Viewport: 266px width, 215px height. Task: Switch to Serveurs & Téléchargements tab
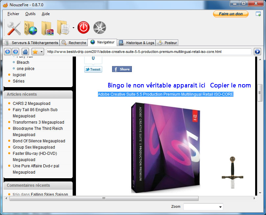tap(32, 43)
